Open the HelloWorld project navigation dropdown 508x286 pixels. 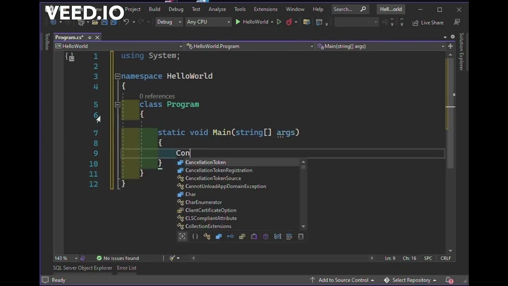pyautogui.click(x=119, y=46)
